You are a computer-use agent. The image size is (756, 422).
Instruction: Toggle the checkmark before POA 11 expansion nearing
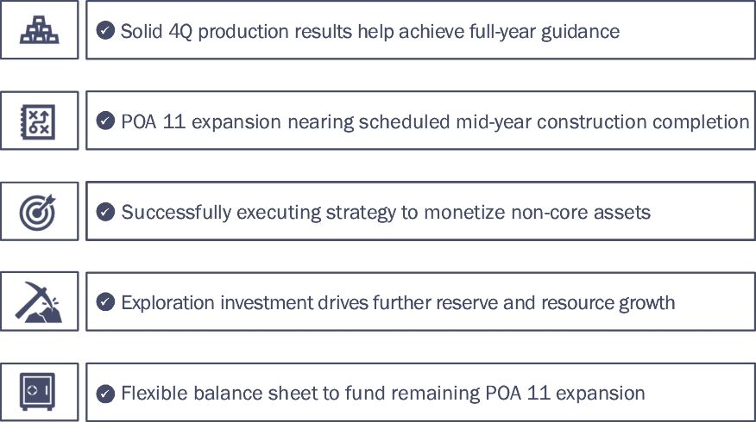[x=105, y=121]
